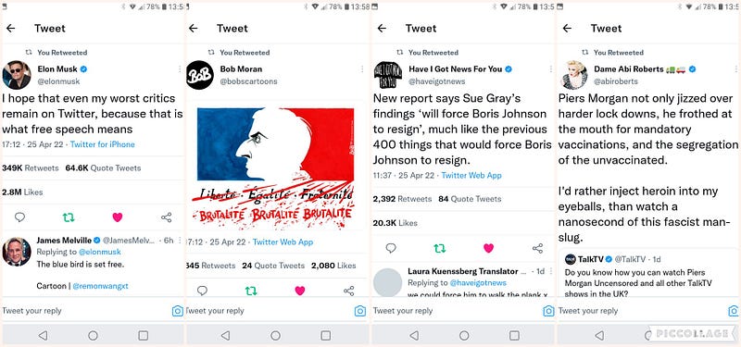Toggle retweet on Elon Musk tweet
This screenshot has height=347, width=741.
point(69,217)
